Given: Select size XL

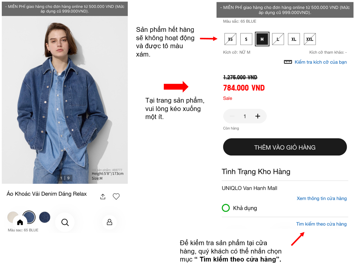Looking at the screenshot, I should [x=294, y=39].
